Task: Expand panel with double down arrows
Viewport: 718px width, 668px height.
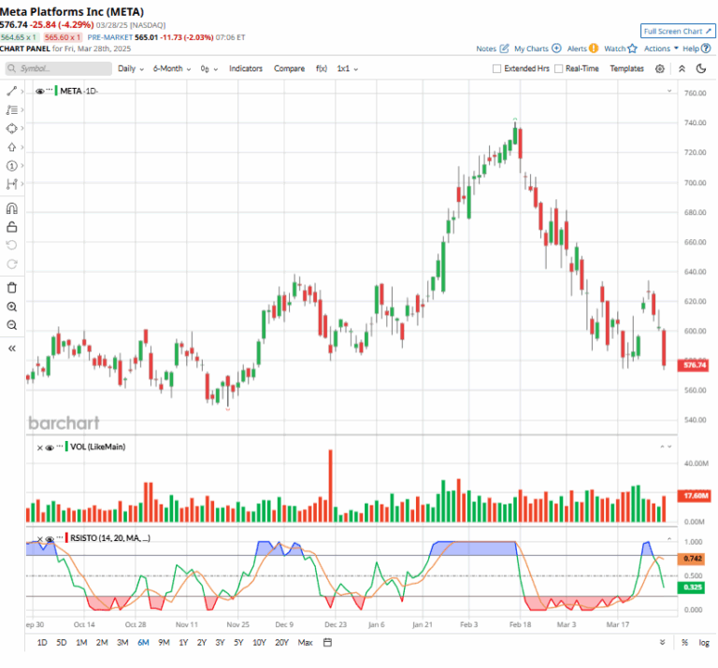Action: (662, 643)
